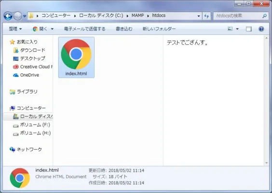This screenshot has width=272, height=193.
Task: Click the index.html file name label
Action: [x=76, y=74]
